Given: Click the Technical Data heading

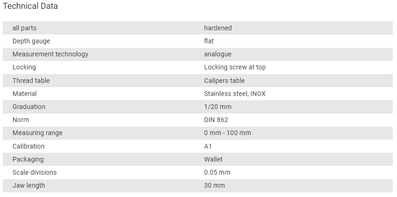Looking at the screenshot, I should pyautogui.click(x=30, y=6).
